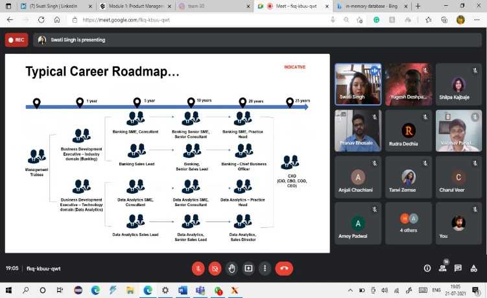The image size is (487, 298).
Task: Open browser settings and more menu
Action: pos(477,20)
